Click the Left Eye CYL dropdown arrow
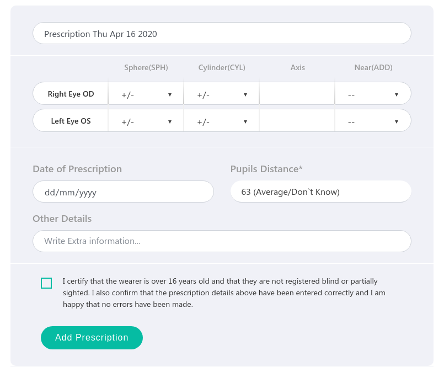The height and width of the screenshot is (372, 444). tap(245, 122)
